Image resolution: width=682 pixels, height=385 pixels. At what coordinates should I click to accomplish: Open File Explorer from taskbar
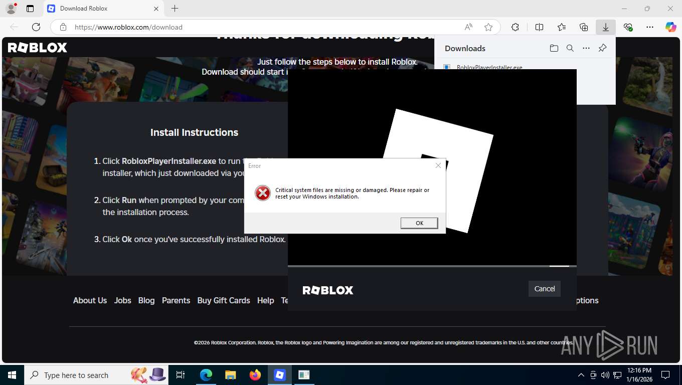[x=230, y=375]
